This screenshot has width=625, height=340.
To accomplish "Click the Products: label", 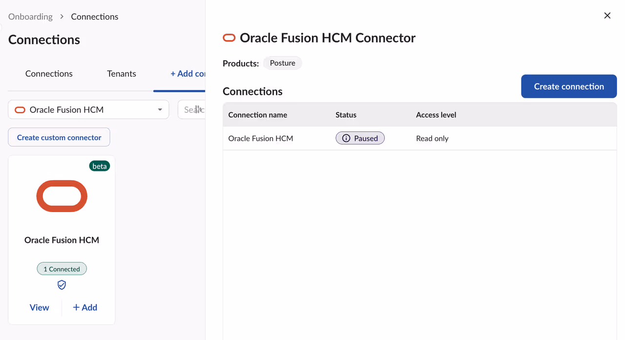I will [x=241, y=64].
